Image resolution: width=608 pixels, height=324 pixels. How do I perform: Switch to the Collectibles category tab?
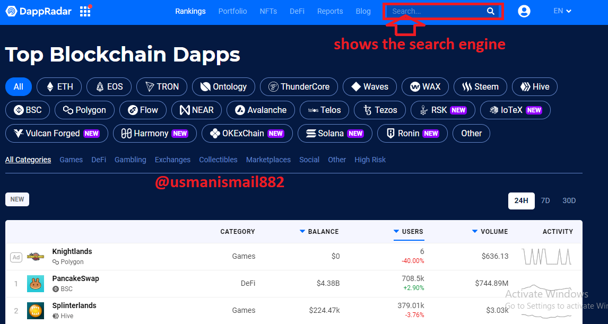pos(218,160)
